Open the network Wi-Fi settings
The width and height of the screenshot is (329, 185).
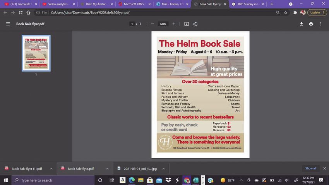coord(280,180)
